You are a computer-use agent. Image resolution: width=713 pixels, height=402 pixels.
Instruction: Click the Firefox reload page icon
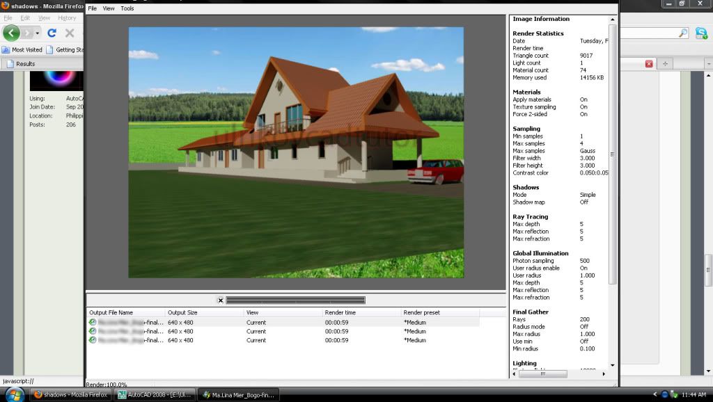52,33
